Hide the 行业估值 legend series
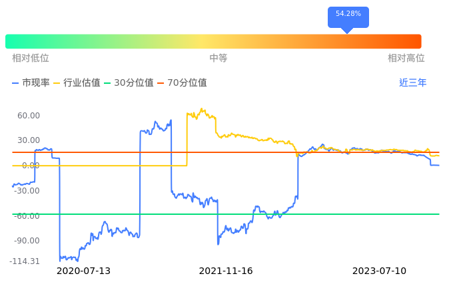The width and height of the screenshot is (457, 294). point(77,83)
